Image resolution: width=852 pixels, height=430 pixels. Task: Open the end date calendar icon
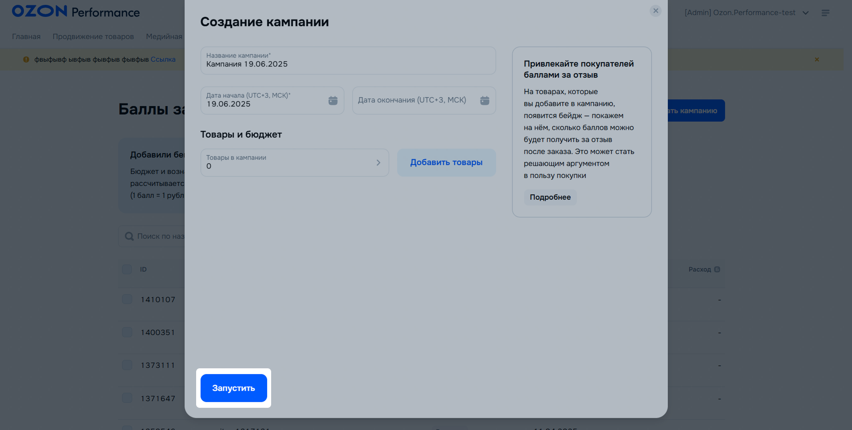coord(485,101)
